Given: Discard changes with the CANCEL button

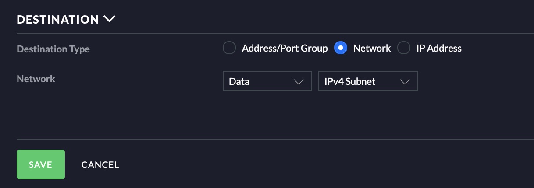Looking at the screenshot, I should coord(100,165).
